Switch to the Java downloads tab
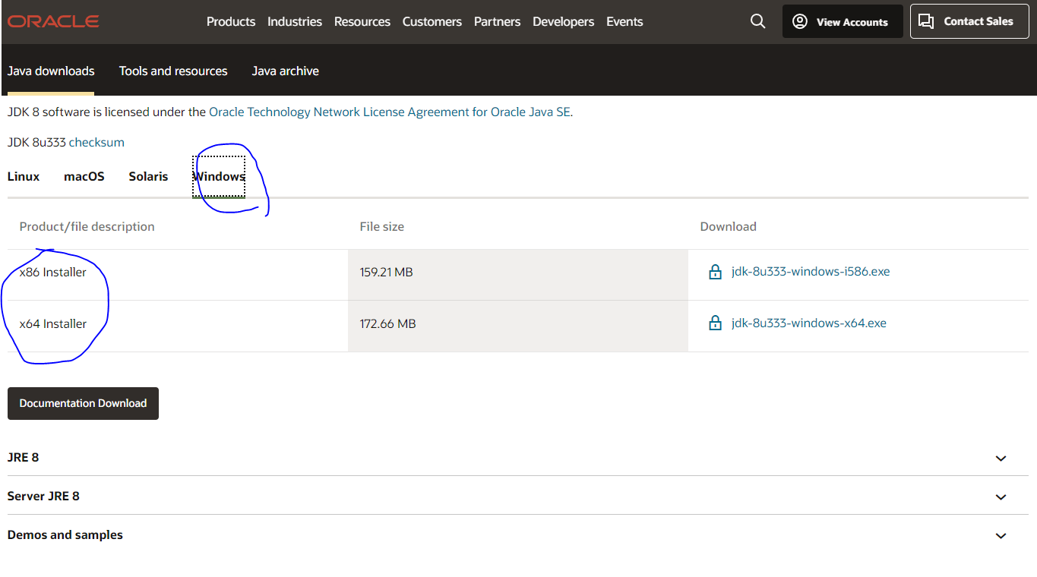Screen dimensions: 1037x577 click(51, 71)
